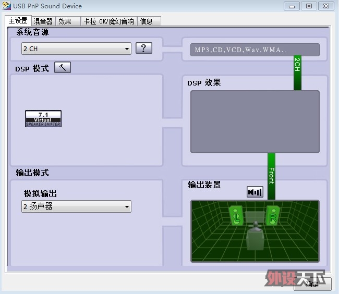Image resolution: width=339 pixels, height=294 pixels.
Task: Go to the 卡拉 OK/魔幻音响 tab
Action: point(109,21)
